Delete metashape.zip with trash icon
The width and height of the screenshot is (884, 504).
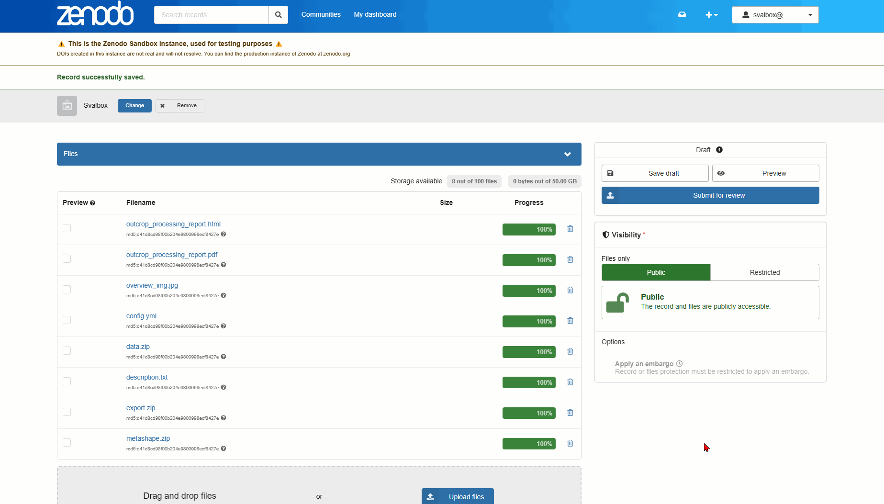point(570,443)
